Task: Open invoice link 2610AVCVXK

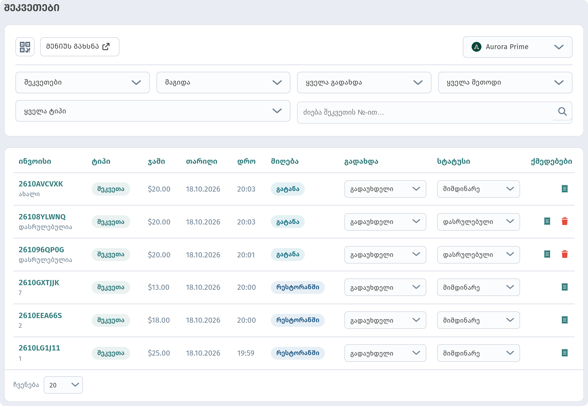Action: 41,184
